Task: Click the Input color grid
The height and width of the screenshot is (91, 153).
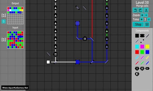Action: click(15, 40)
